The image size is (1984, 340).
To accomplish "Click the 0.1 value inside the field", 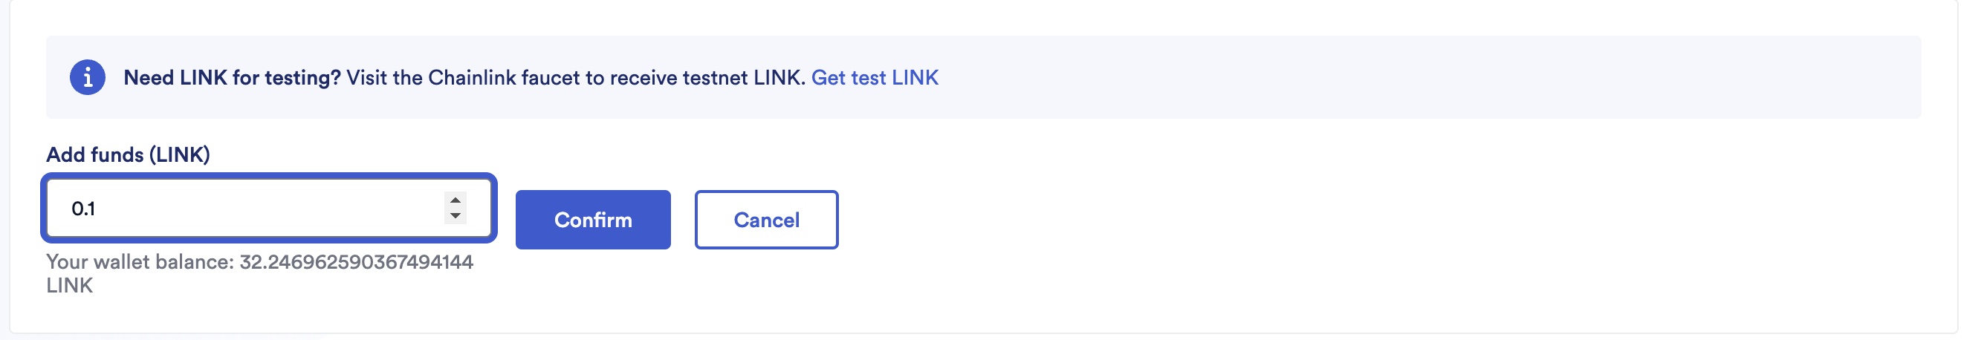I will tap(83, 209).
